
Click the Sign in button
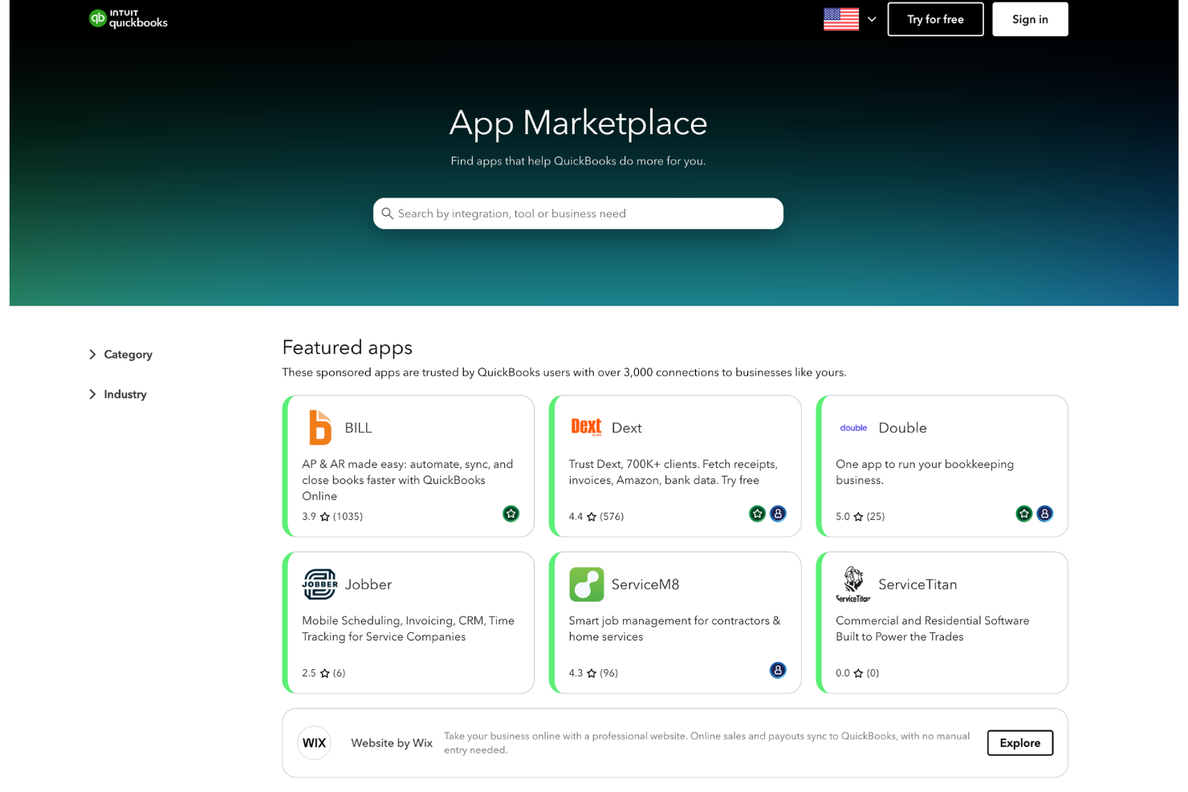tap(1029, 18)
